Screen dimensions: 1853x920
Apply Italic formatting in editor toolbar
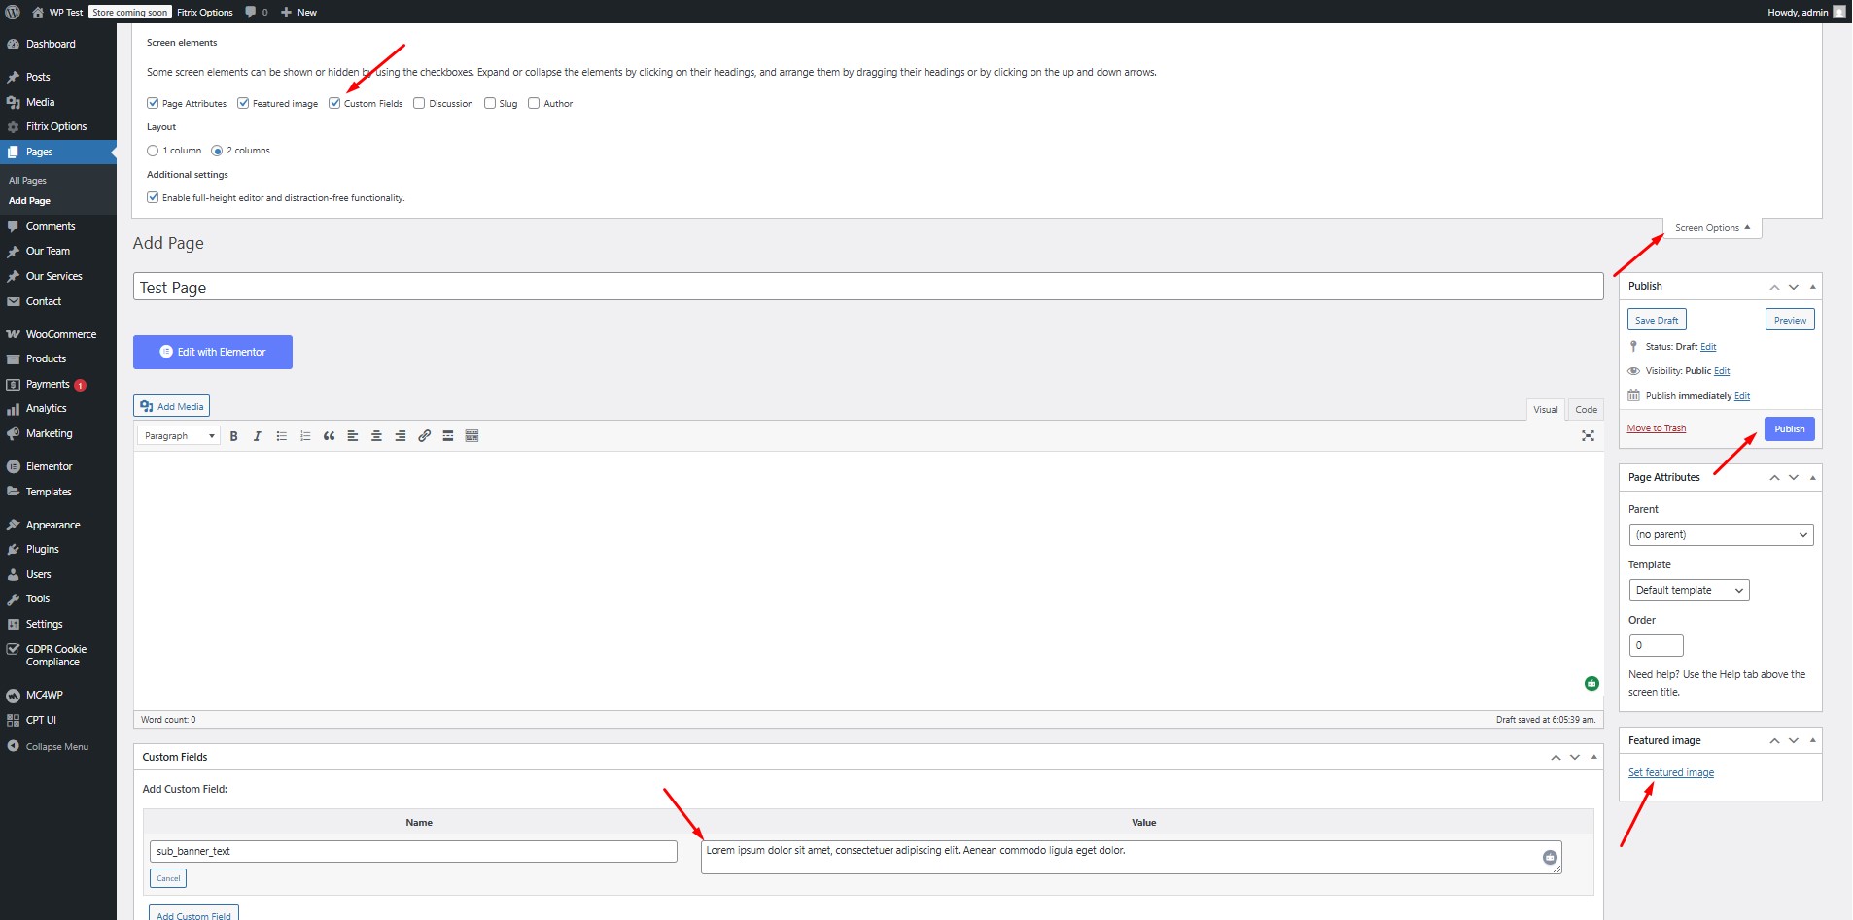pyautogui.click(x=258, y=436)
